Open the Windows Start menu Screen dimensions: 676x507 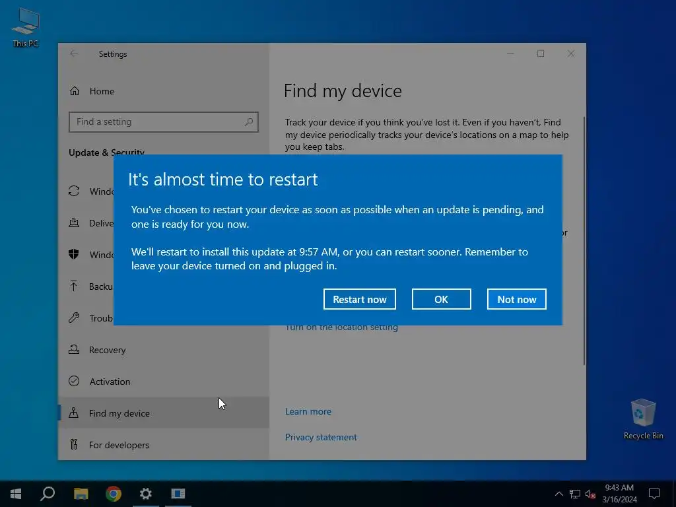pyautogui.click(x=16, y=494)
